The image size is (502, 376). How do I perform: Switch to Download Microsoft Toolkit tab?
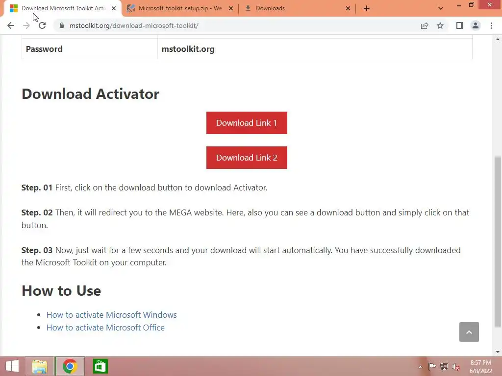pos(63,8)
